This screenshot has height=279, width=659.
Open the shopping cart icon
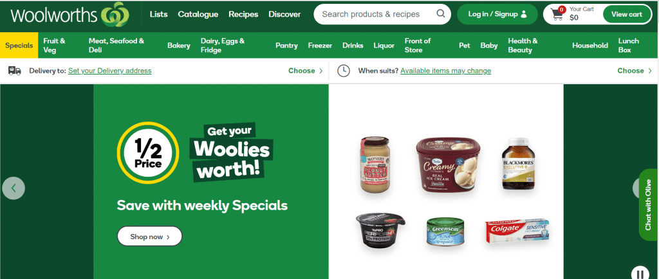tap(557, 14)
